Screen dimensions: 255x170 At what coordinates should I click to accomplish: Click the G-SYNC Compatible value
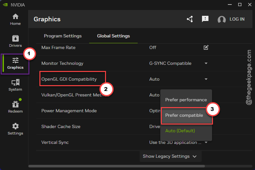(170, 63)
